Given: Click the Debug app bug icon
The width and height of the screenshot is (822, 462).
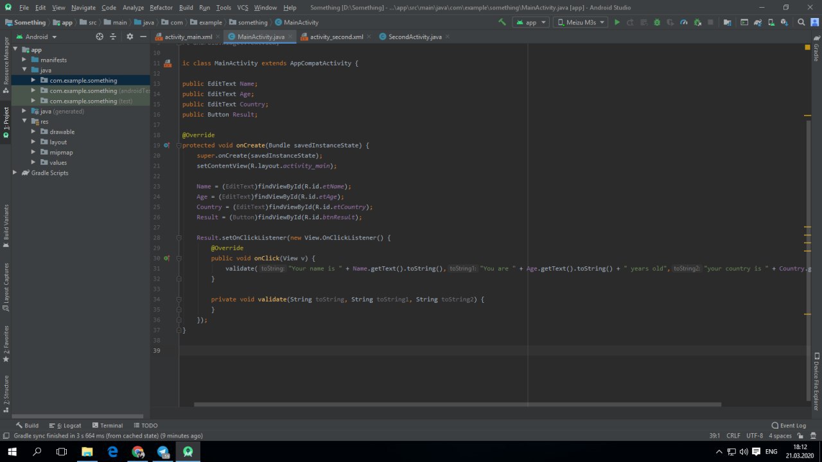Looking at the screenshot, I should [657, 22].
